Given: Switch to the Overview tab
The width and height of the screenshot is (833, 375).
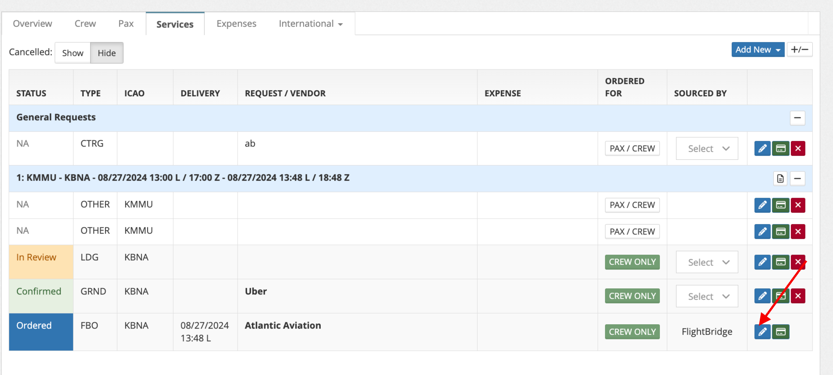Looking at the screenshot, I should (32, 24).
